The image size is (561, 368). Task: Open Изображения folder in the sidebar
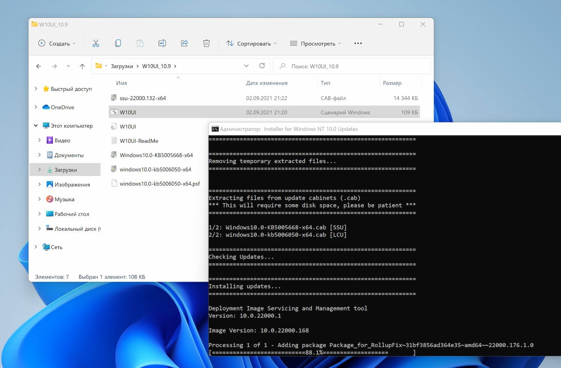point(72,184)
